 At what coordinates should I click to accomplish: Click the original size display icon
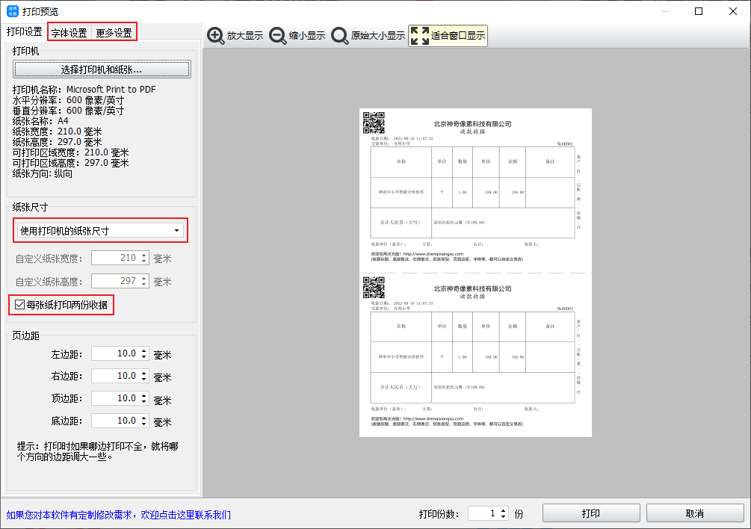point(340,36)
